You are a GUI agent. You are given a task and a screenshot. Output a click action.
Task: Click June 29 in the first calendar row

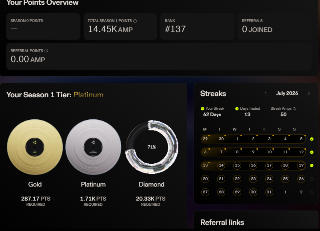coord(205,139)
